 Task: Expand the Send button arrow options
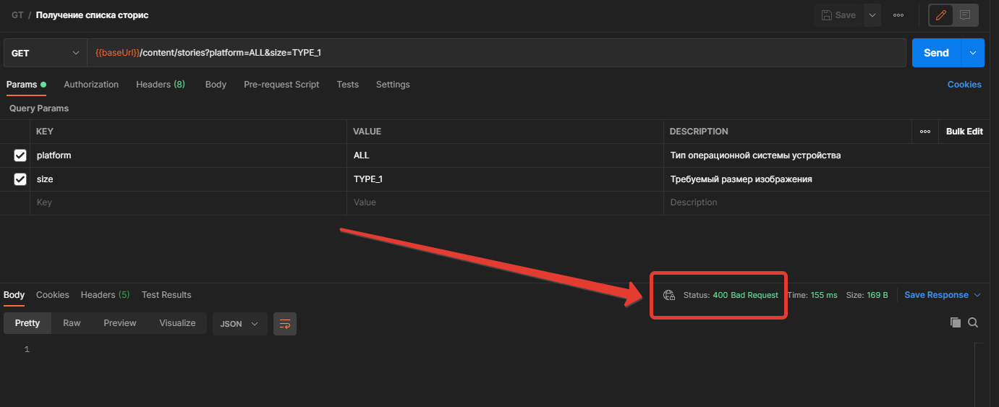pos(972,53)
